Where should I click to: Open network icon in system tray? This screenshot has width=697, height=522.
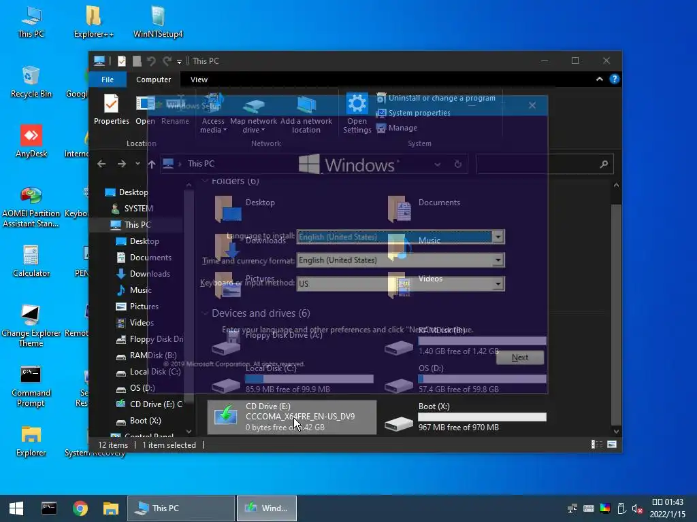572,508
